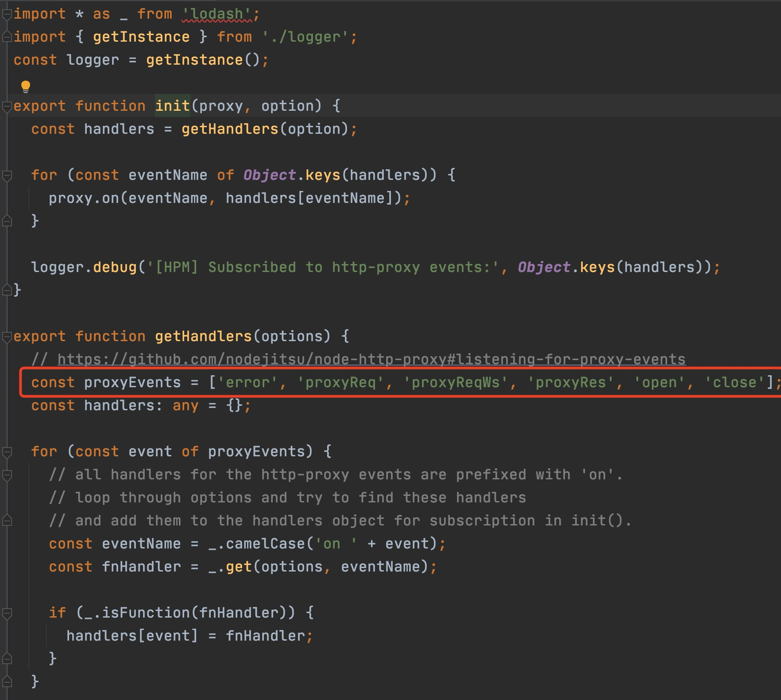Click the 'any' type annotation
Screen dimensions: 781x700
186,406
